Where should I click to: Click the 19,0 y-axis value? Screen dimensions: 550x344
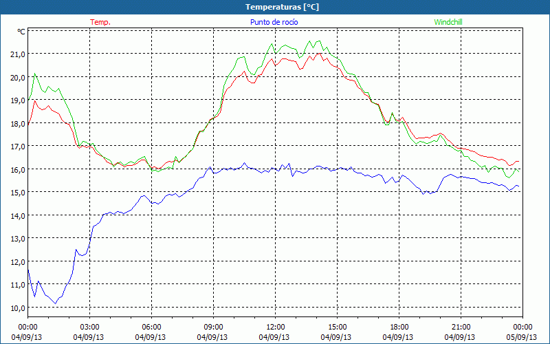[x=19, y=100]
